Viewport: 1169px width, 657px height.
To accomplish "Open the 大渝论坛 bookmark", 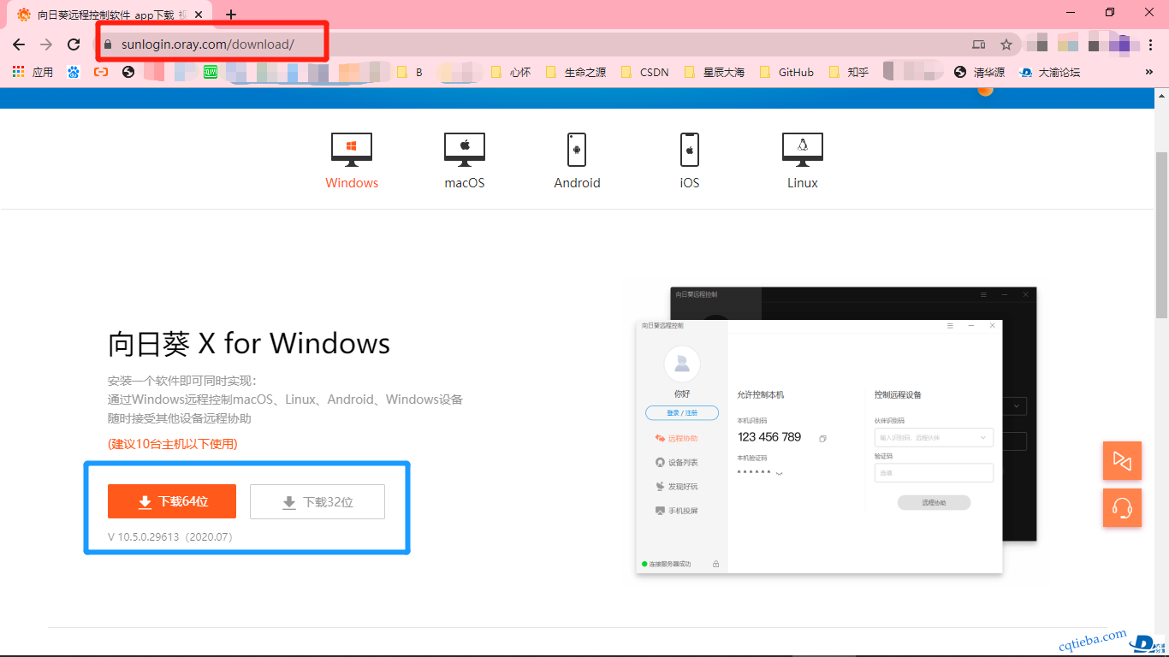I will point(1050,73).
